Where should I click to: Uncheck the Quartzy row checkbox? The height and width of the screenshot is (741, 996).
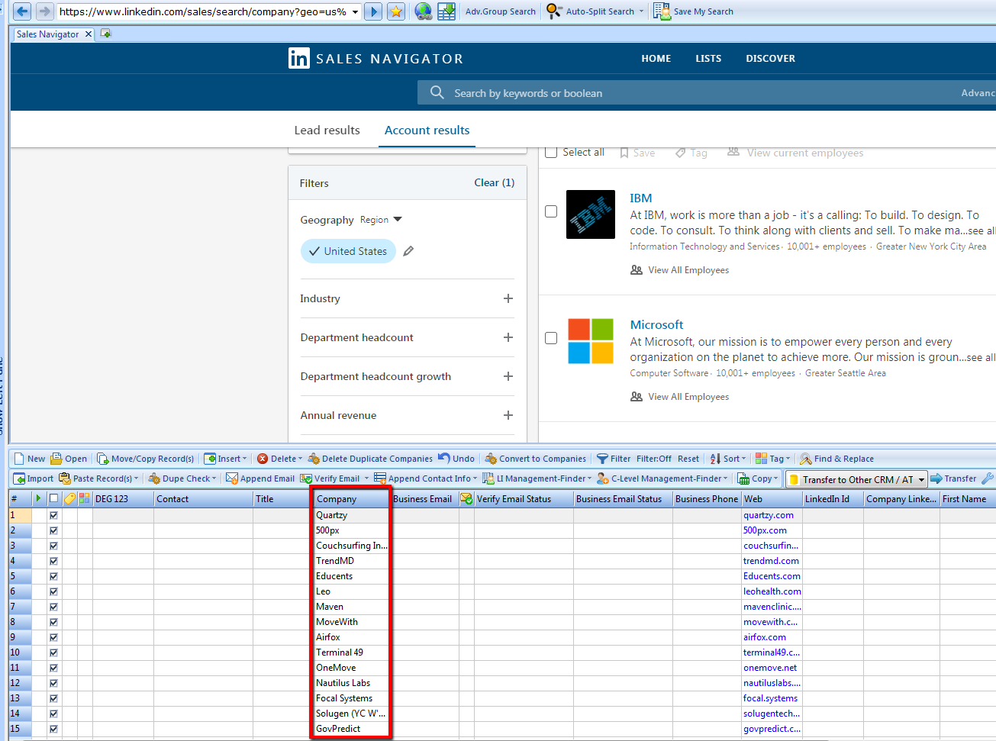click(x=53, y=515)
